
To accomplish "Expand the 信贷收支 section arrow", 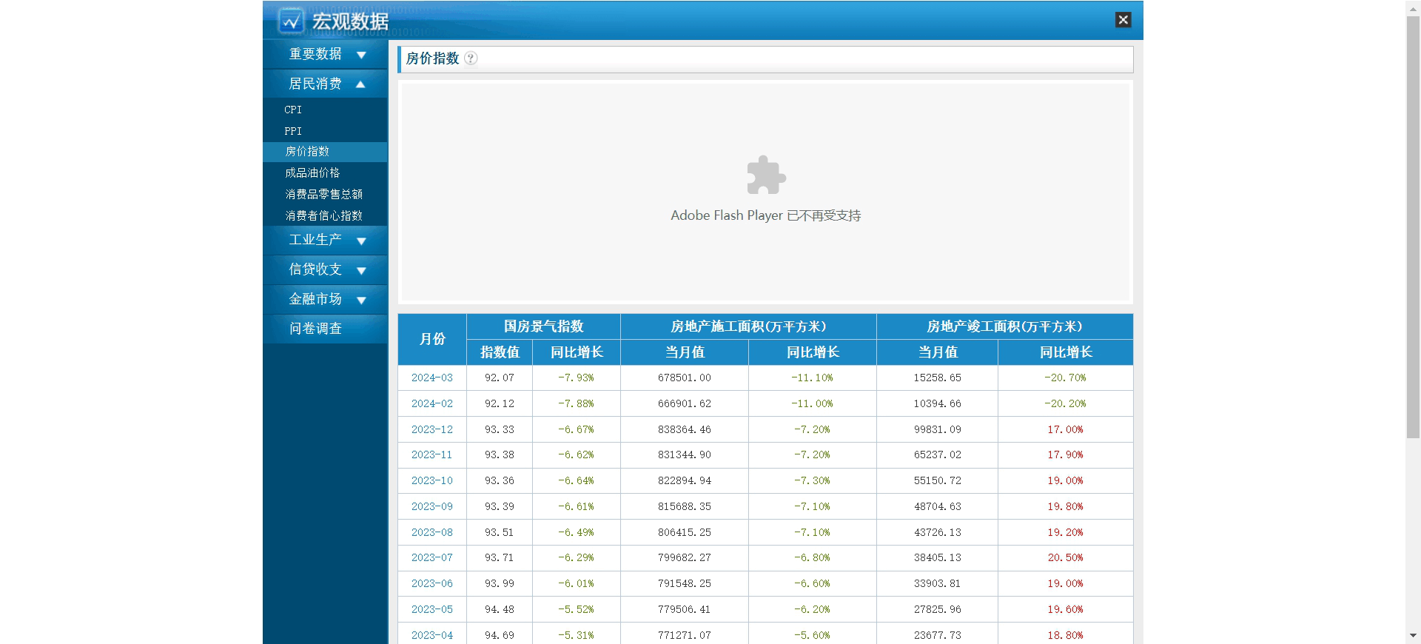I will 361,270.
